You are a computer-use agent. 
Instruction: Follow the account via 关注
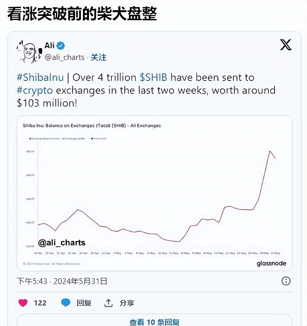(99, 57)
